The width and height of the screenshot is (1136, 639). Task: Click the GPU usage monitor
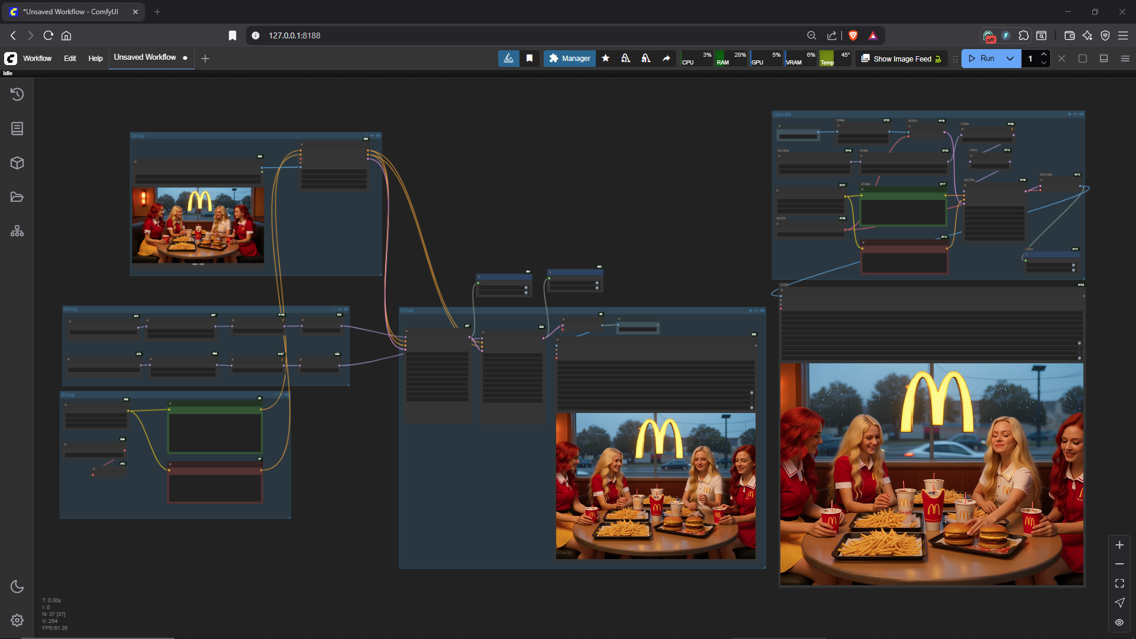767,58
